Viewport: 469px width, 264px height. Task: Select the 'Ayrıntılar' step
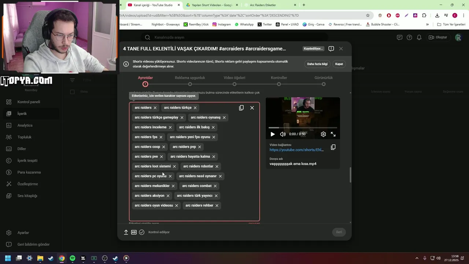coord(145,81)
